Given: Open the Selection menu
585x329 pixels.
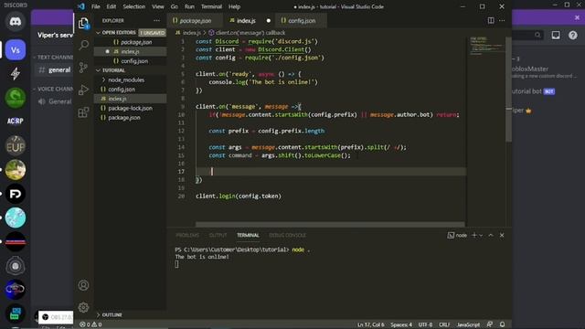Looking at the screenshot, I should click(134, 6).
